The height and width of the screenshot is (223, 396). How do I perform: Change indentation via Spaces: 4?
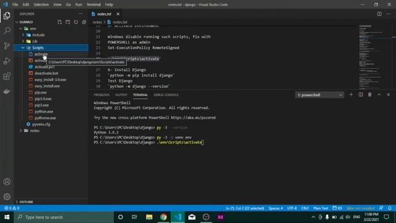point(275,208)
